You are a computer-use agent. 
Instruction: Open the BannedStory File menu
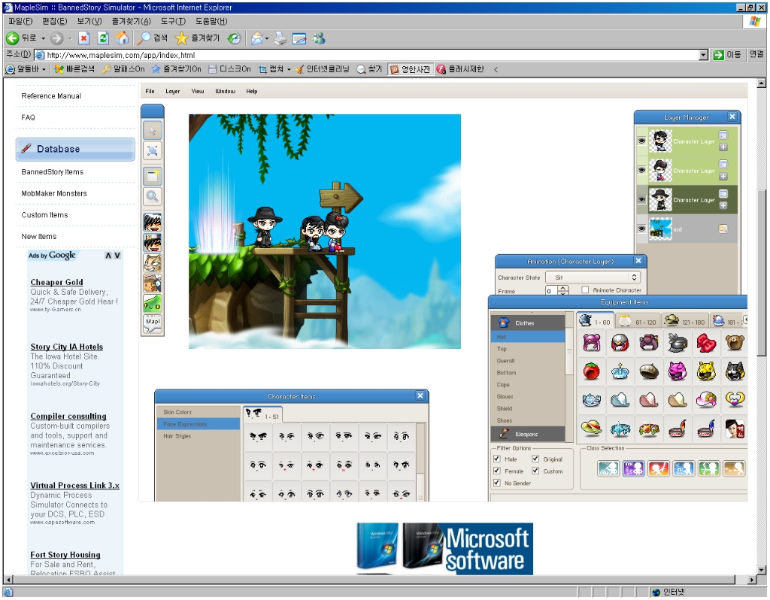click(x=150, y=91)
